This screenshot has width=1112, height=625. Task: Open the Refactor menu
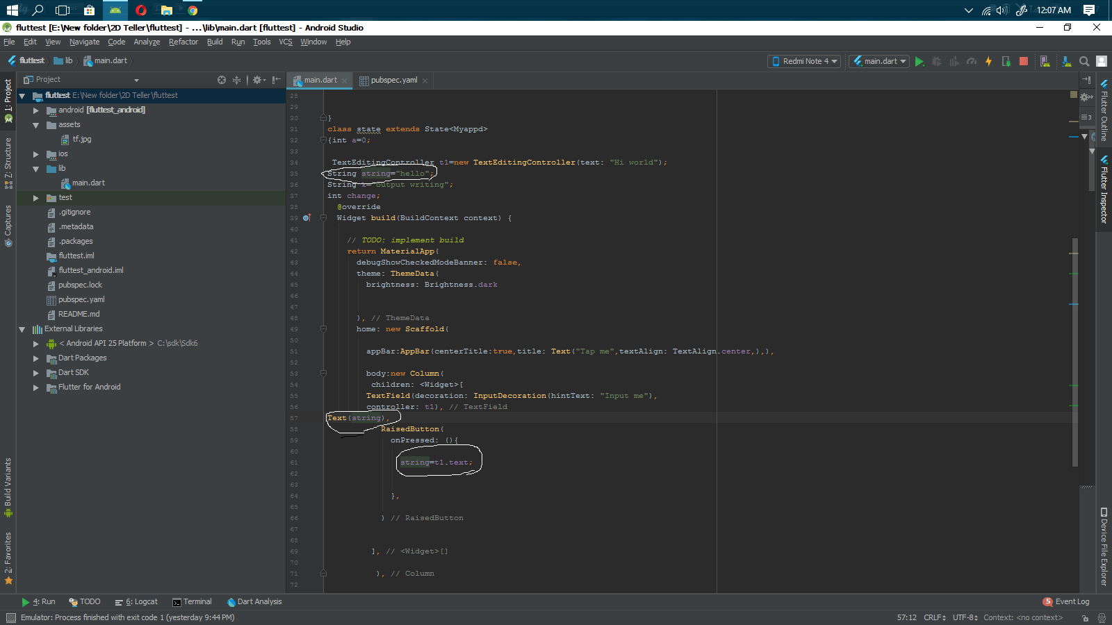click(183, 42)
